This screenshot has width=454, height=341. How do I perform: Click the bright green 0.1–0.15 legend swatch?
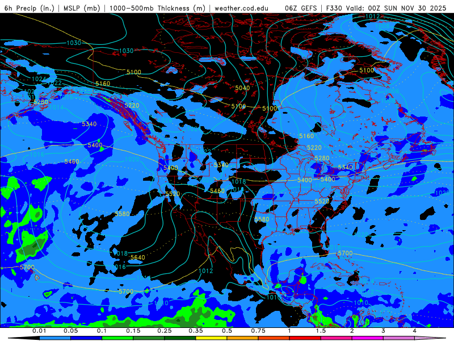(x=117, y=338)
